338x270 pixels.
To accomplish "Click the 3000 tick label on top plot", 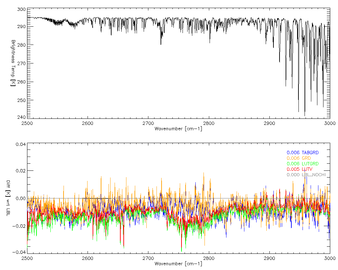I will 330,124.
